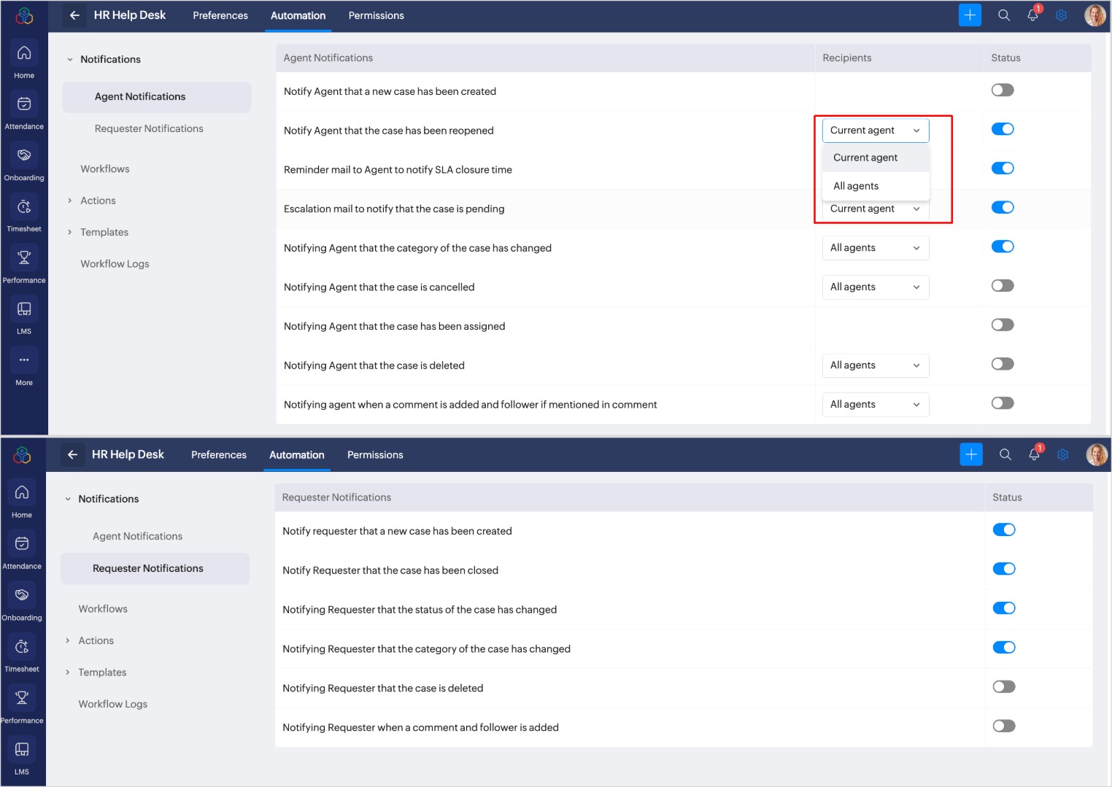Open recipients dropdown for the case cancelled row

876,287
